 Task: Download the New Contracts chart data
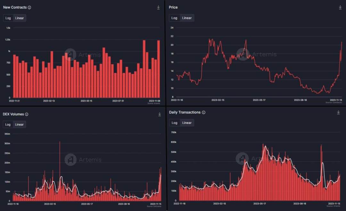159,7
